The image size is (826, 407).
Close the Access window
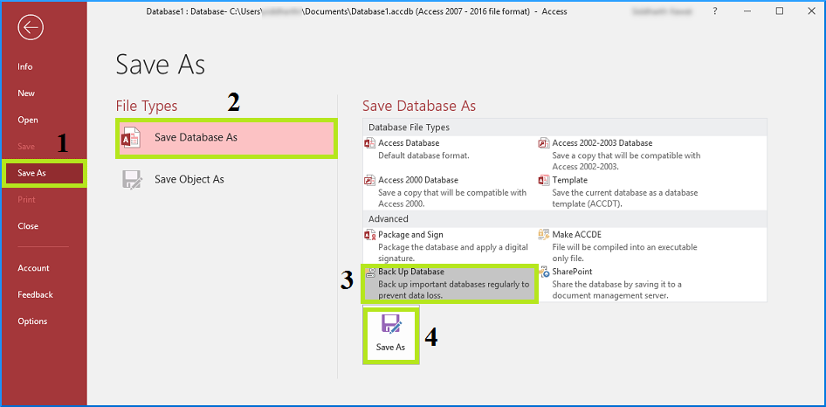[x=811, y=11]
